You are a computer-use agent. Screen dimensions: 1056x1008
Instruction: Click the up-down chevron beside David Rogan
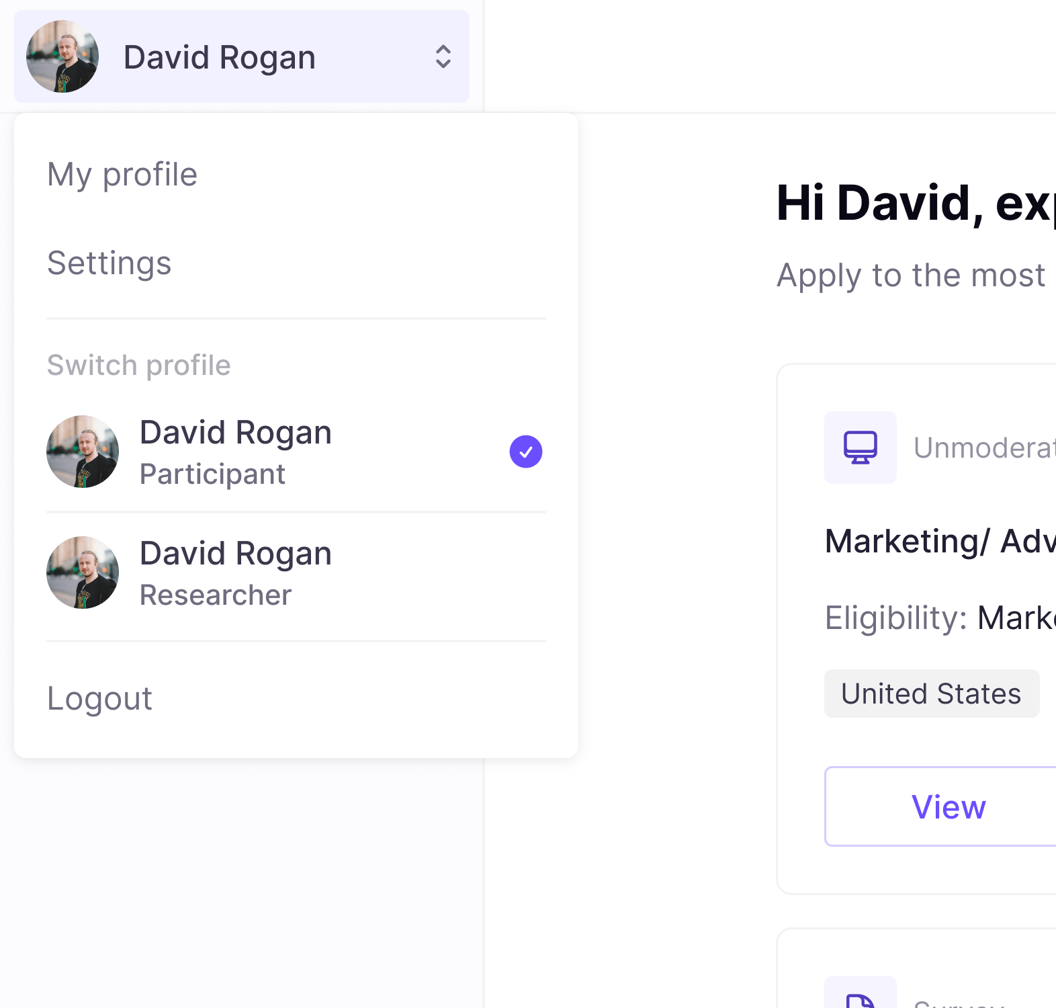click(x=443, y=56)
